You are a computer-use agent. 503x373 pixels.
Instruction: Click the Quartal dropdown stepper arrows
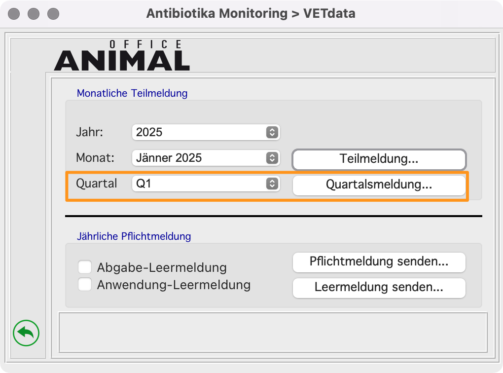tap(272, 184)
